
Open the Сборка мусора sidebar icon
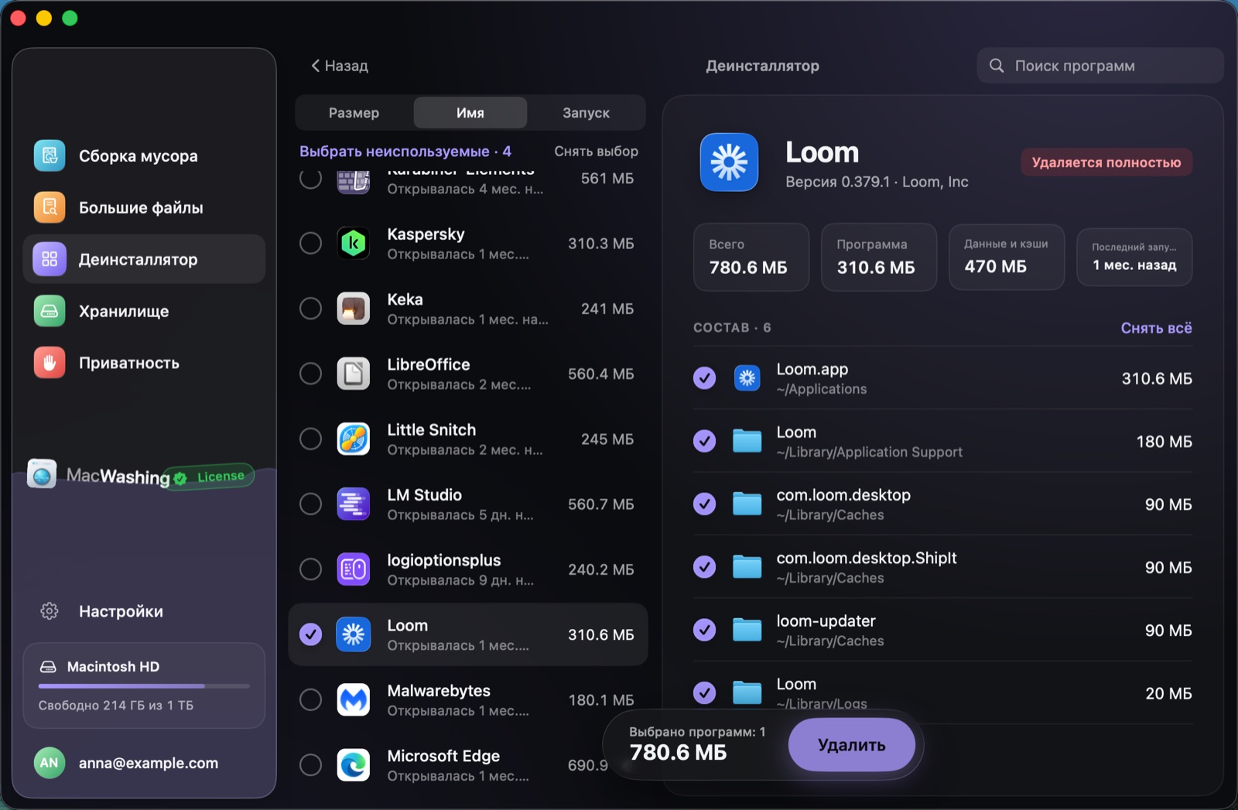[x=50, y=156]
